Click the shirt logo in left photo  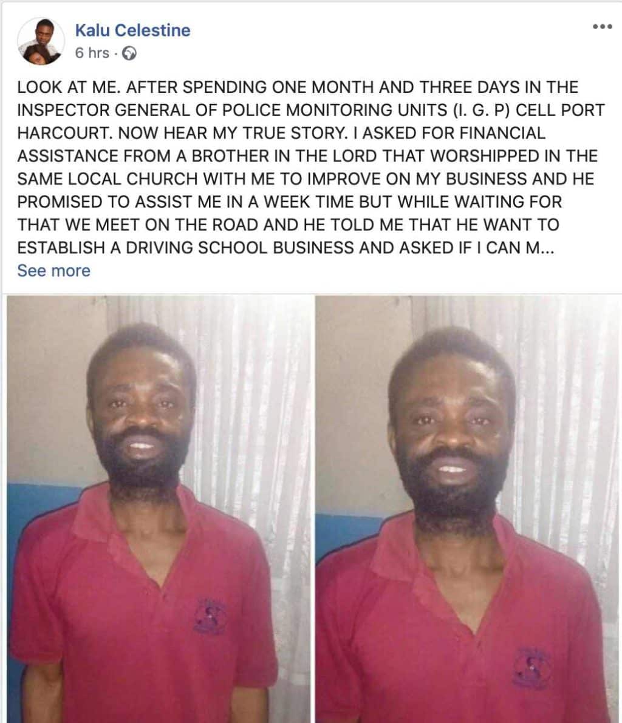point(211,616)
